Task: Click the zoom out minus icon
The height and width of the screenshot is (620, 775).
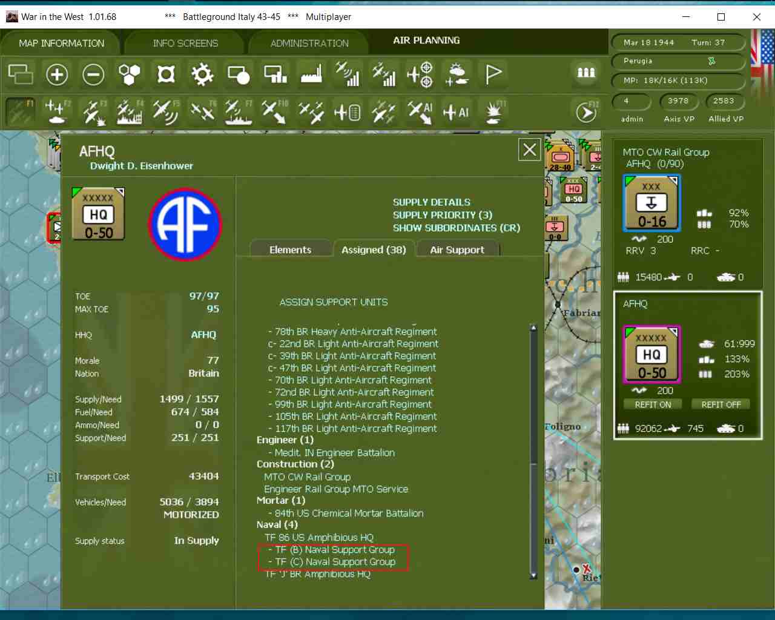Action: click(x=93, y=74)
